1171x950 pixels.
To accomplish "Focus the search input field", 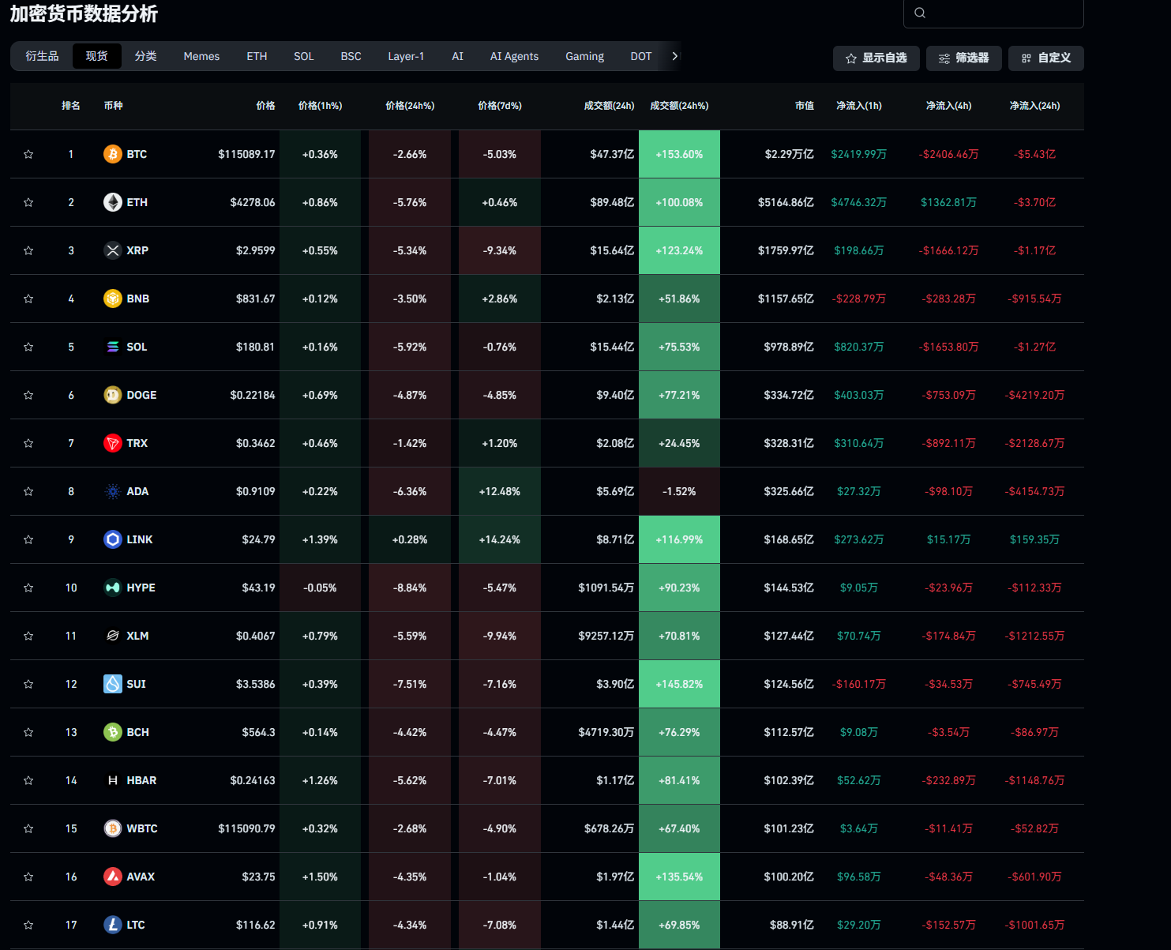I will pyautogui.click(x=993, y=13).
